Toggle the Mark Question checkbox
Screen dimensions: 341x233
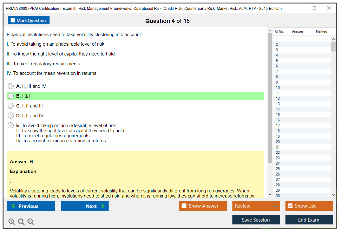[13, 21]
